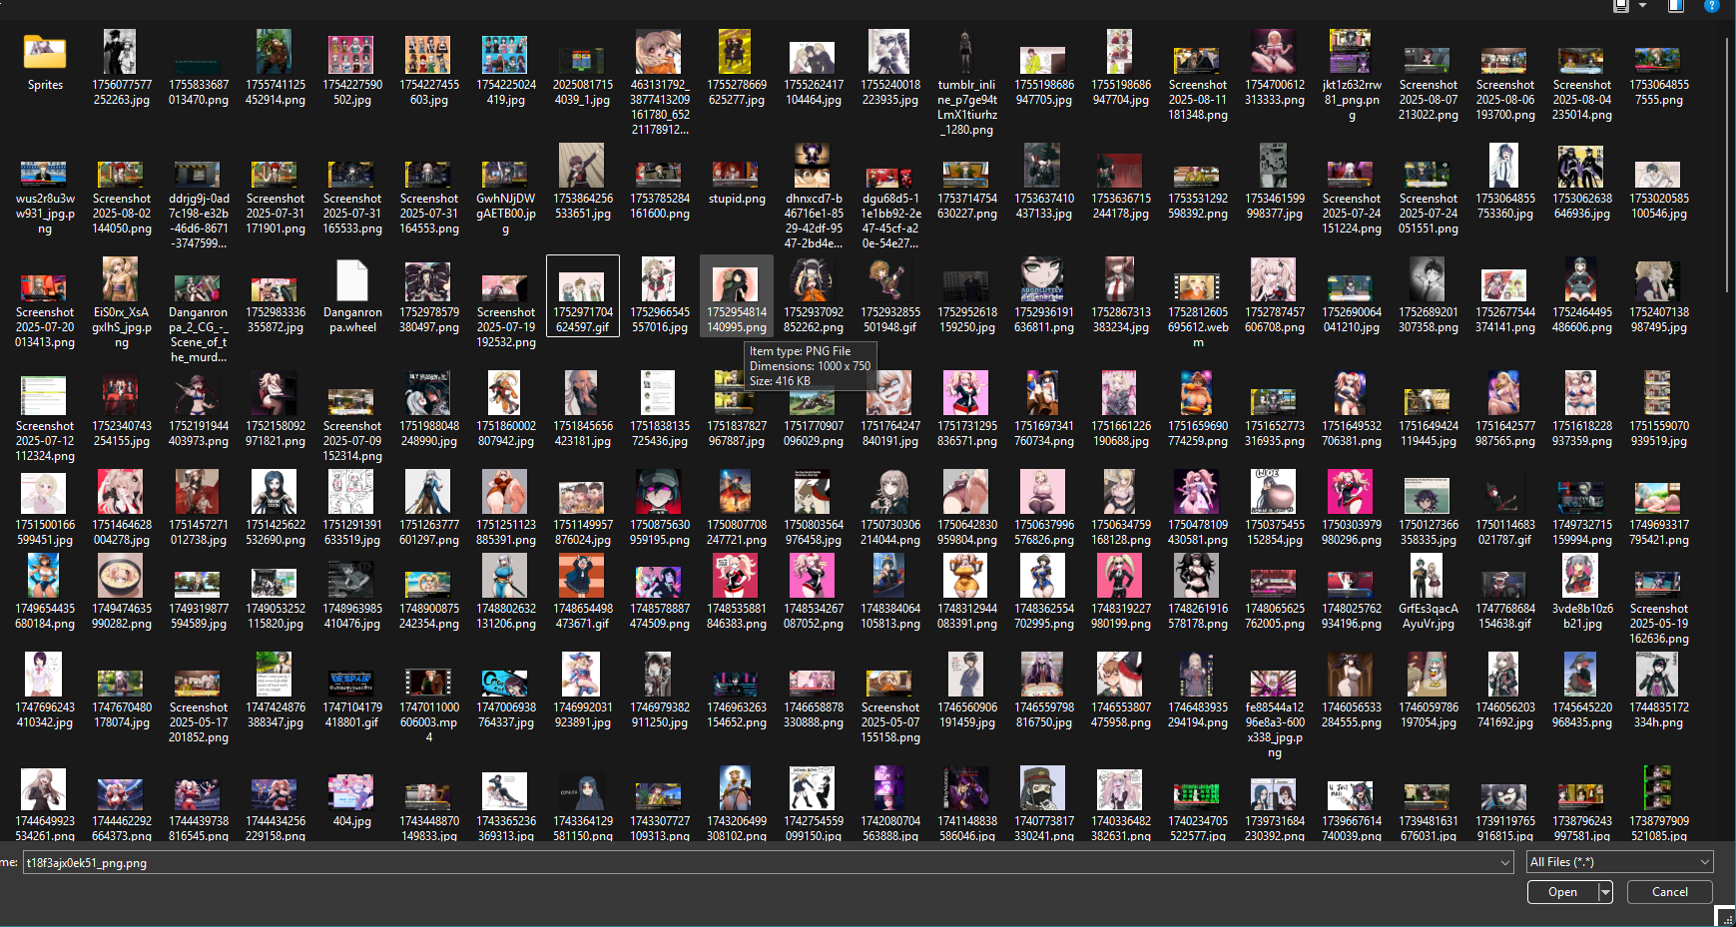This screenshot has height=927, width=1736.
Task: Select highlighted 1752954814140995.png thumbnail
Action: point(737,285)
